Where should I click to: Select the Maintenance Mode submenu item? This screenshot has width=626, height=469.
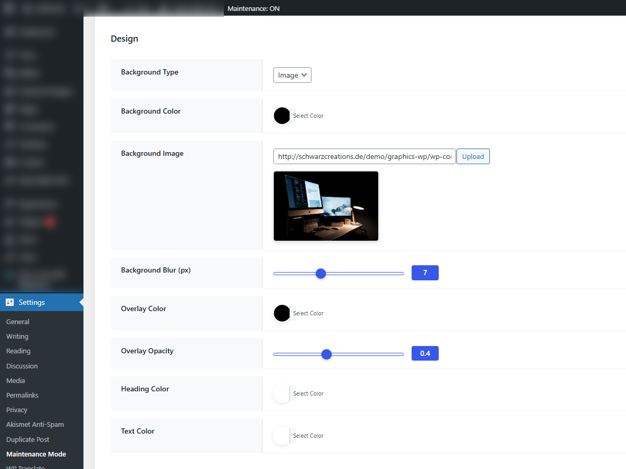(x=36, y=454)
